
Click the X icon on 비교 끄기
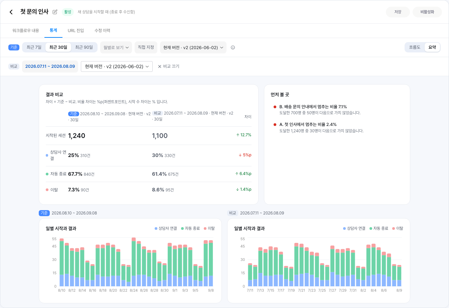[x=159, y=66]
